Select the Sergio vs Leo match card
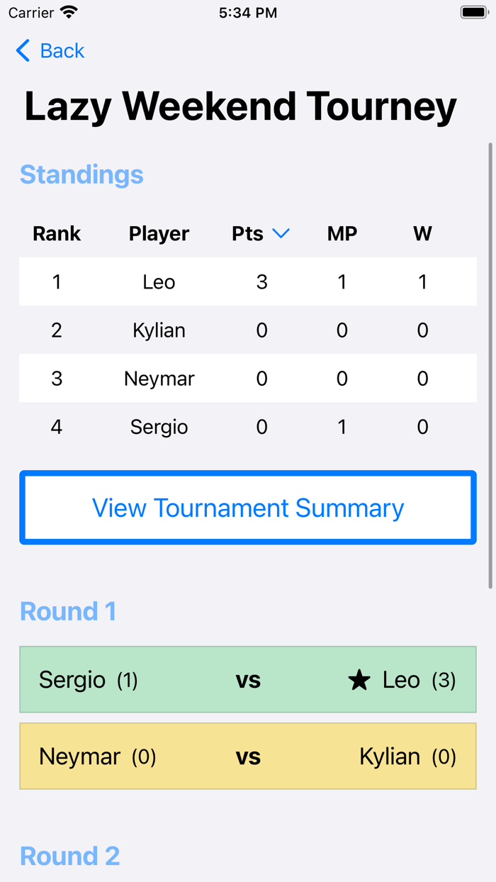 click(248, 679)
